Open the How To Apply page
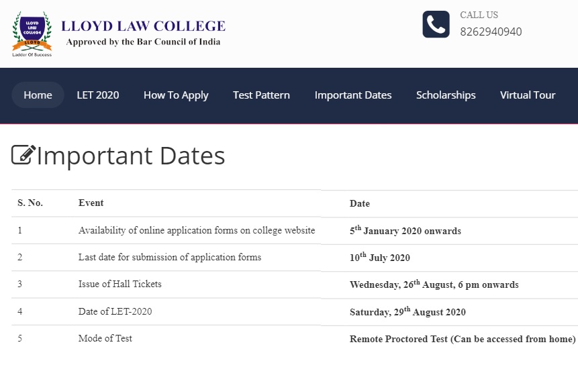Image resolution: width=578 pixels, height=365 pixels. (176, 95)
